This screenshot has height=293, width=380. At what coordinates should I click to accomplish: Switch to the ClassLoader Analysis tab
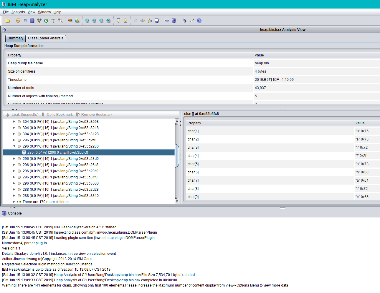click(x=46, y=38)
